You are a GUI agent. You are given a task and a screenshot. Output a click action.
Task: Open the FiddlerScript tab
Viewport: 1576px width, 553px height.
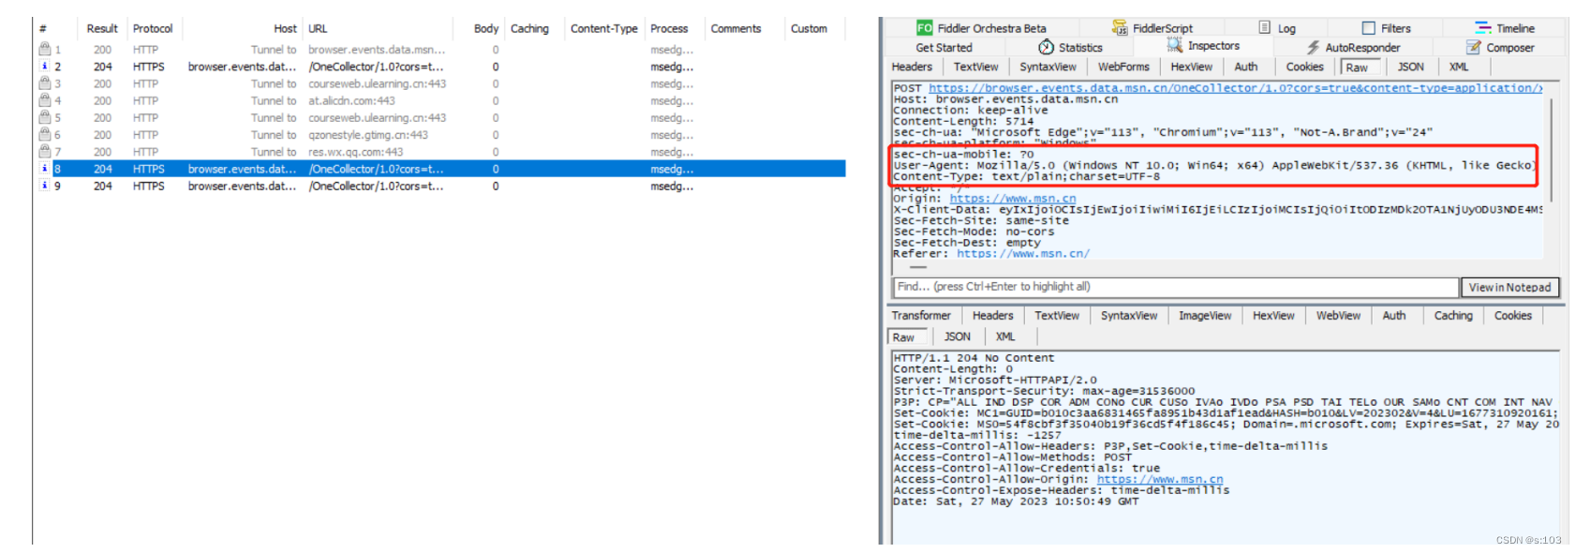pyautogui.click(x=1152, y=28)
